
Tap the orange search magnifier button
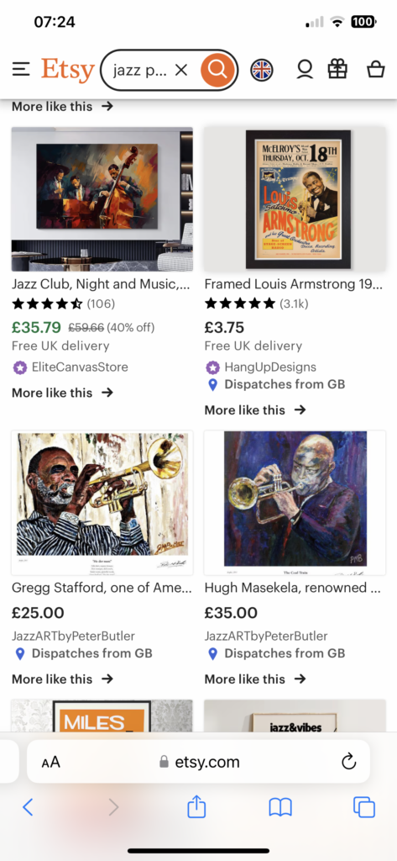217,70
